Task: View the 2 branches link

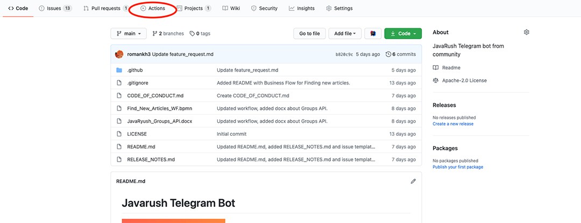Action: pos(168,33)
